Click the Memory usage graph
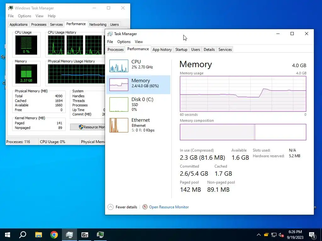 pos(243,94)
